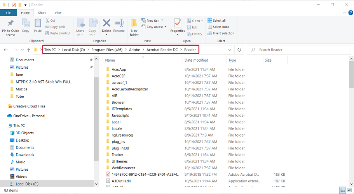Click Select none in the ribbon

tap(218, 27)
